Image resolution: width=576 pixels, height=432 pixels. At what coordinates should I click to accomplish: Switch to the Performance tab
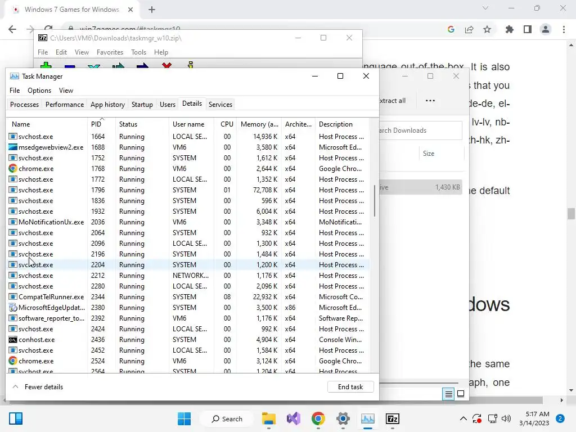coord(65,104)
